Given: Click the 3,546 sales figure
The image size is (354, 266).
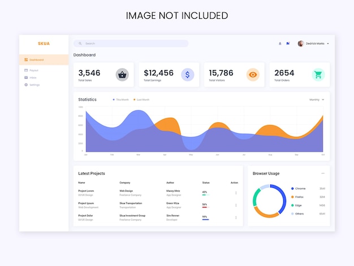Looking at the screenshot, I should pos(89,73).
